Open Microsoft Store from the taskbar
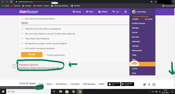This screenshot has height=94, width=175. (x=67, y=91)
